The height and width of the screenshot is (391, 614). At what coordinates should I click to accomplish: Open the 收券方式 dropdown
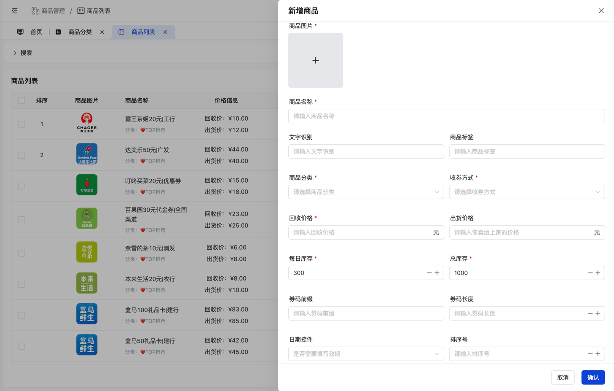pos(527,192)
